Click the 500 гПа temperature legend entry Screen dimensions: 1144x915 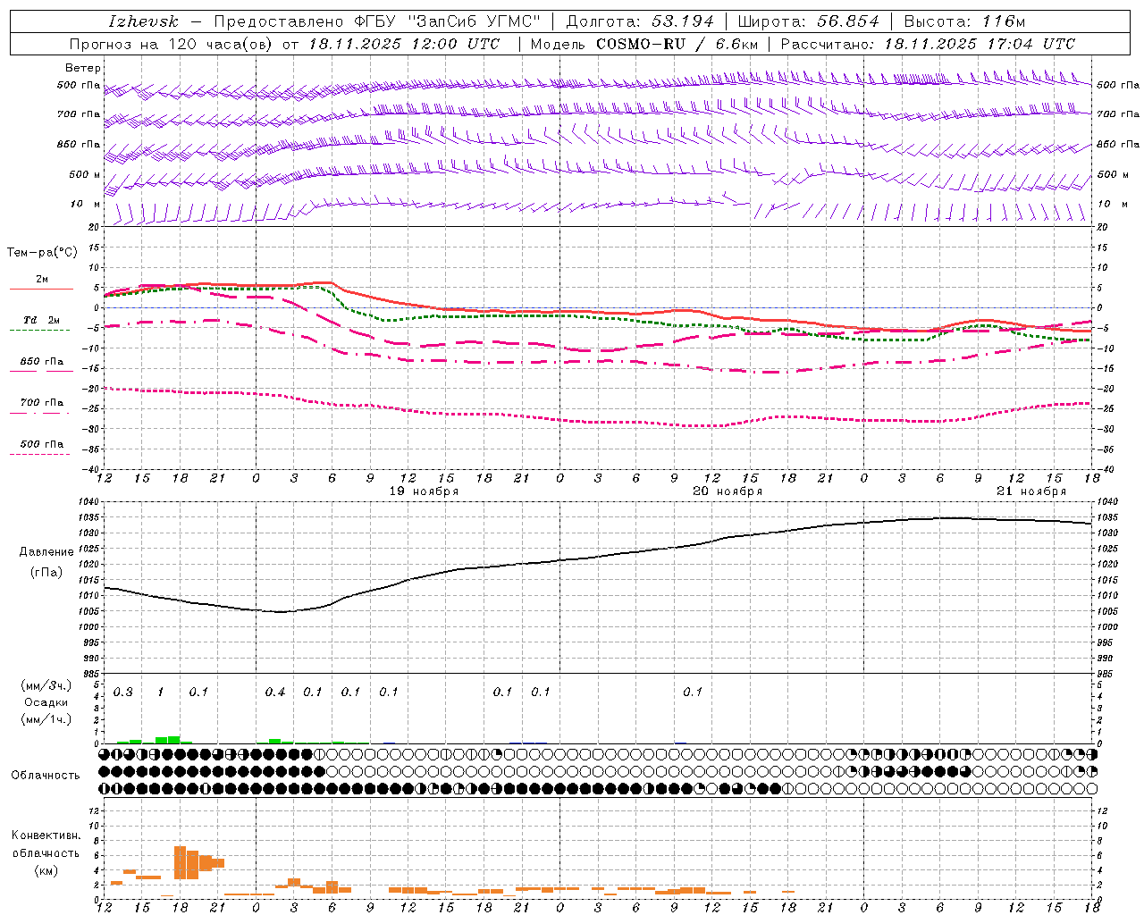(41, 448)
